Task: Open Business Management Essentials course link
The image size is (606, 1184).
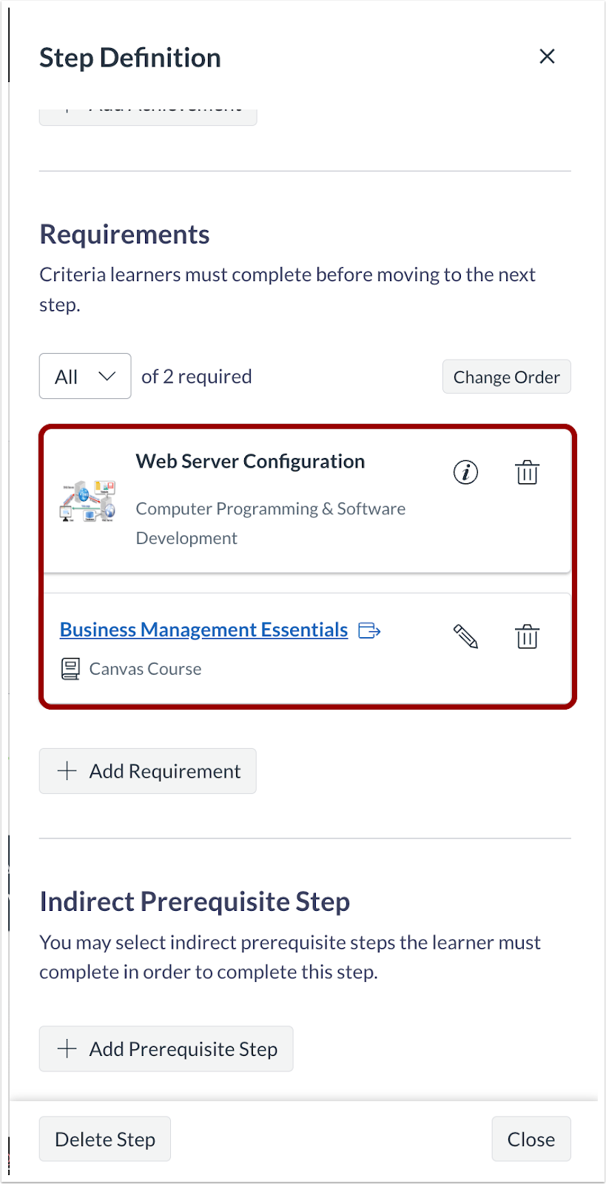Action: coord(203,630)
